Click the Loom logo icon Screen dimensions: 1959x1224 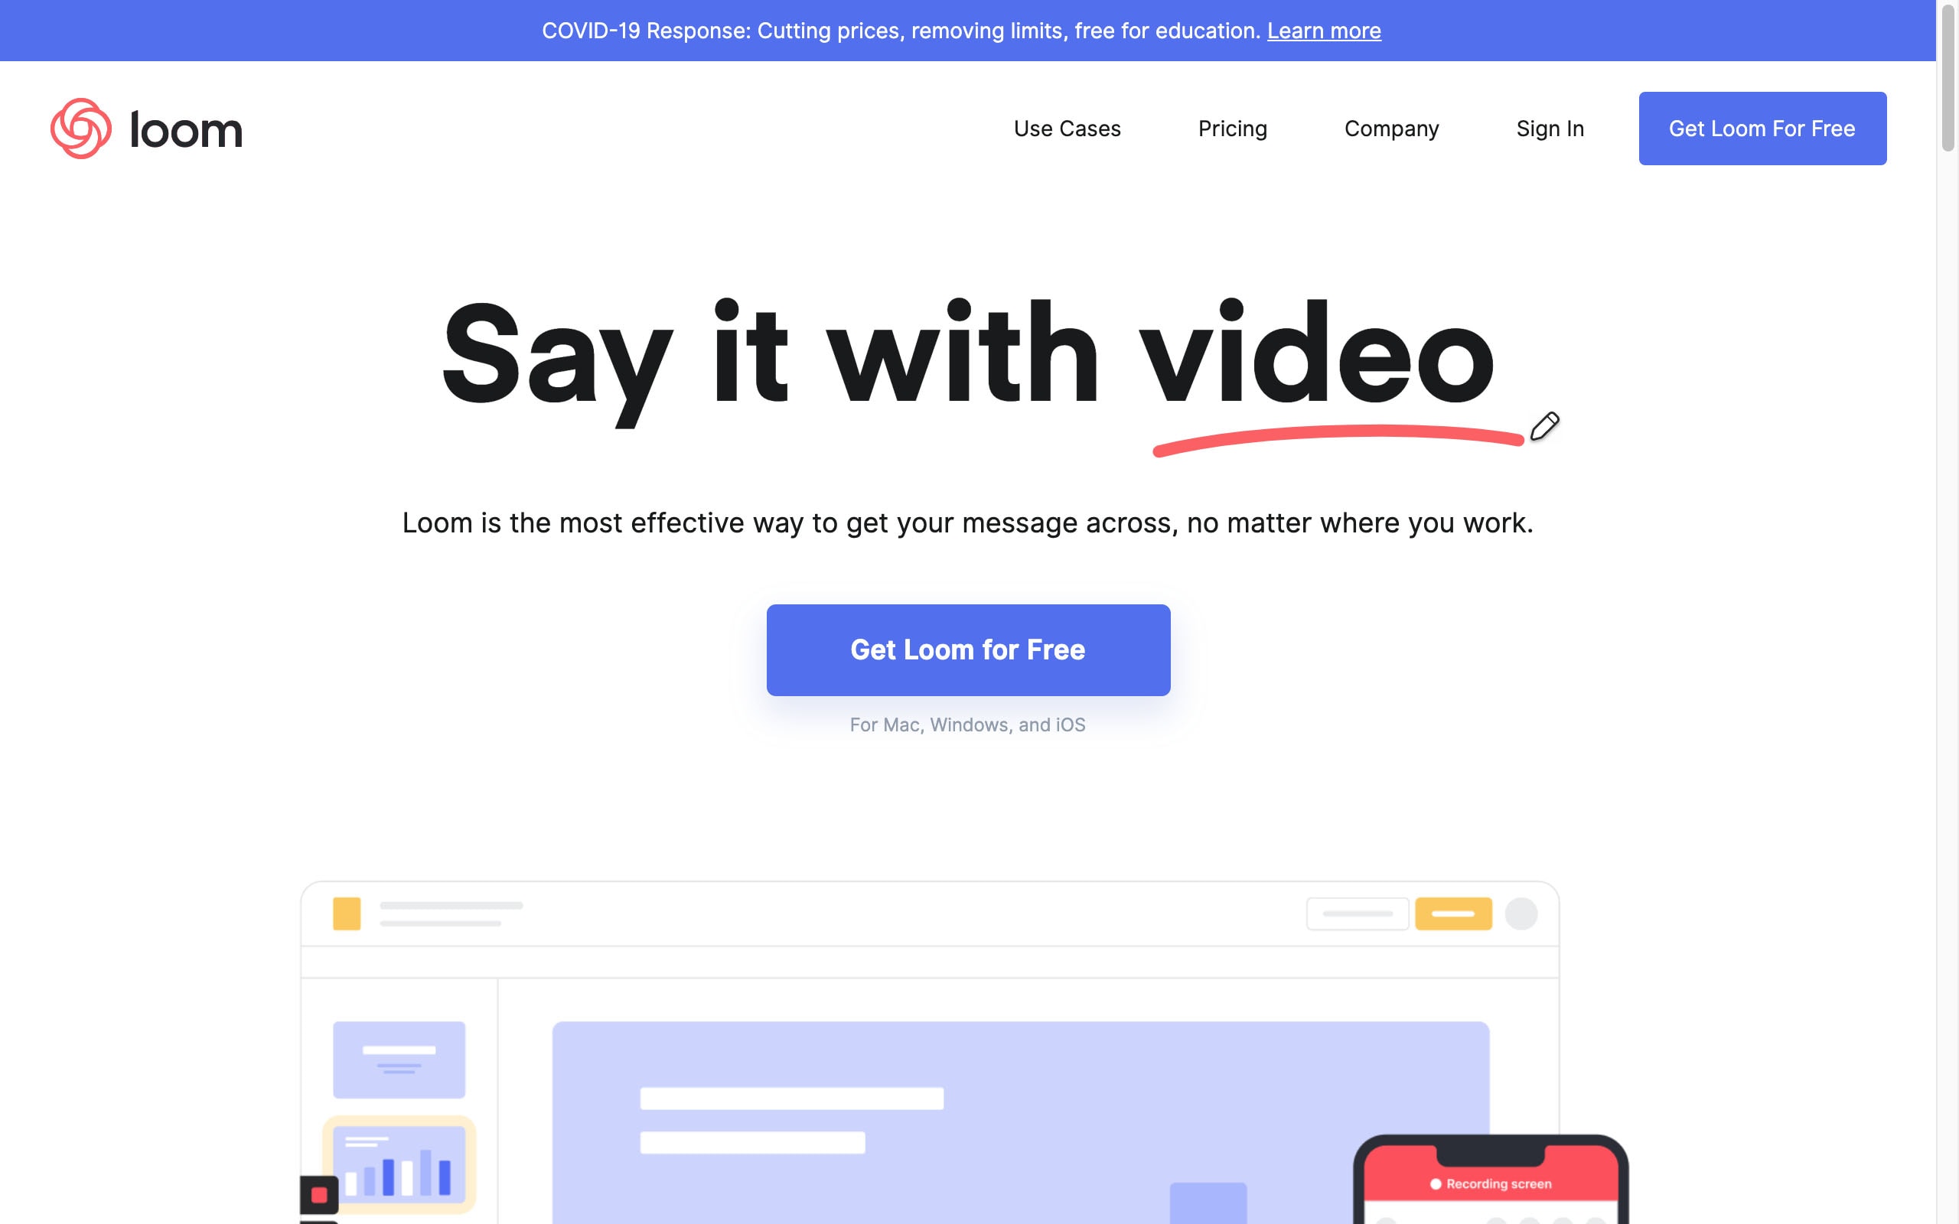click(x=79, y=127)
